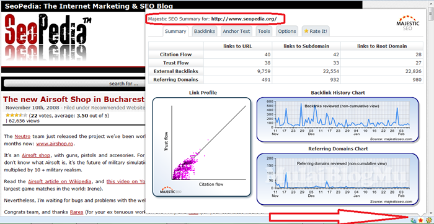Screen dimensions: 434x224
Task: Select the Summary tab
Action: (x=175, y=31)
